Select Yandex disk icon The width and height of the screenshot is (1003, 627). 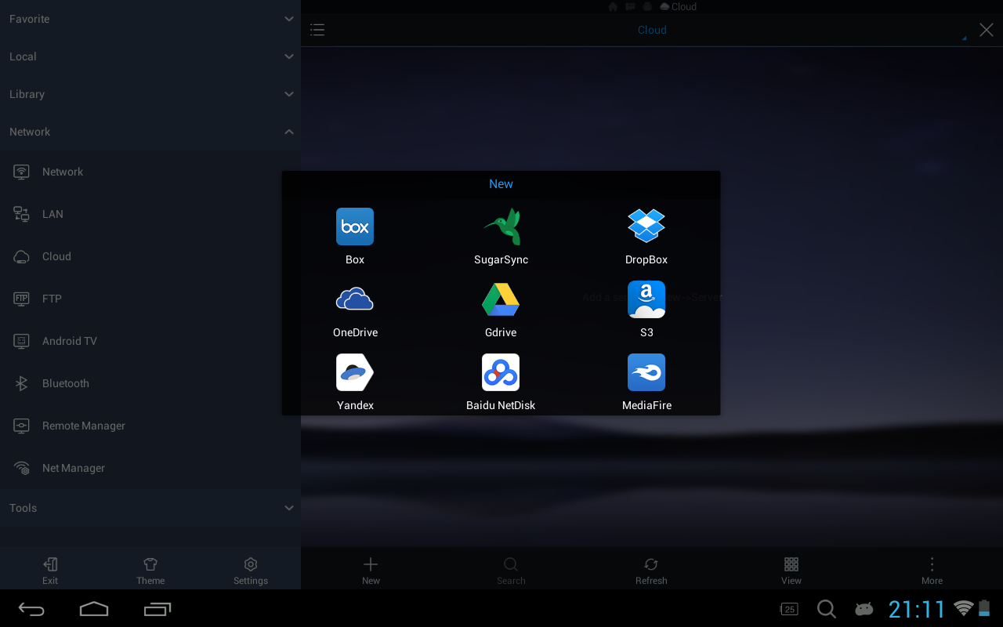(x=355, y=373)
